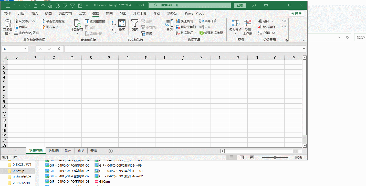Click the search box (搜索 Alt+Q)
Screen dimensions: 366x186
pos(190,5)
